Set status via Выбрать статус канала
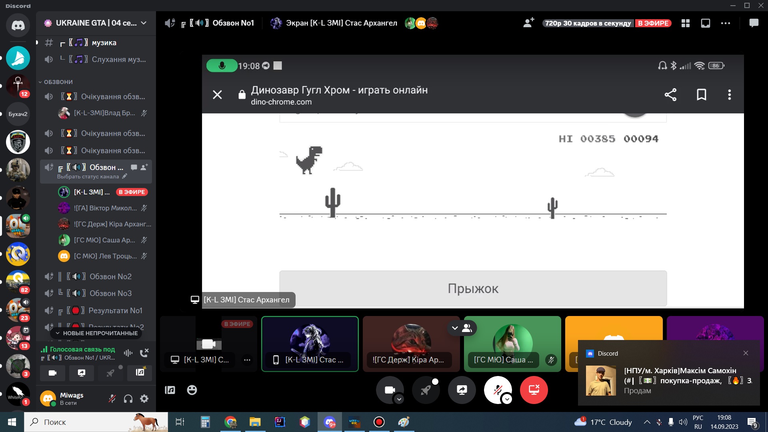Viewport: 768px width, 432px height. click(92, 176)
